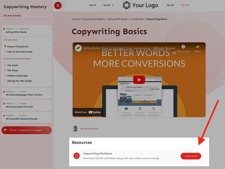Toggle the sidebar with the red hamburger button
Screen dimensions: 225x169
pyautogui.click(x=58, y=6)
